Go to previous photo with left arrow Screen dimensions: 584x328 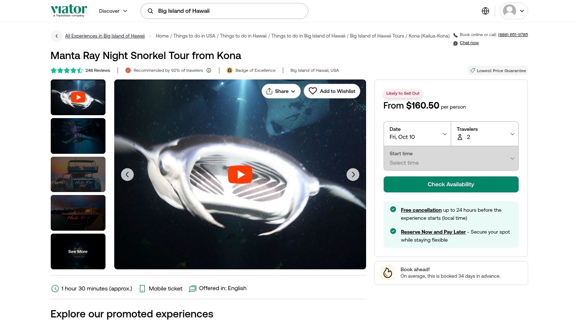[x=127, y=175]
